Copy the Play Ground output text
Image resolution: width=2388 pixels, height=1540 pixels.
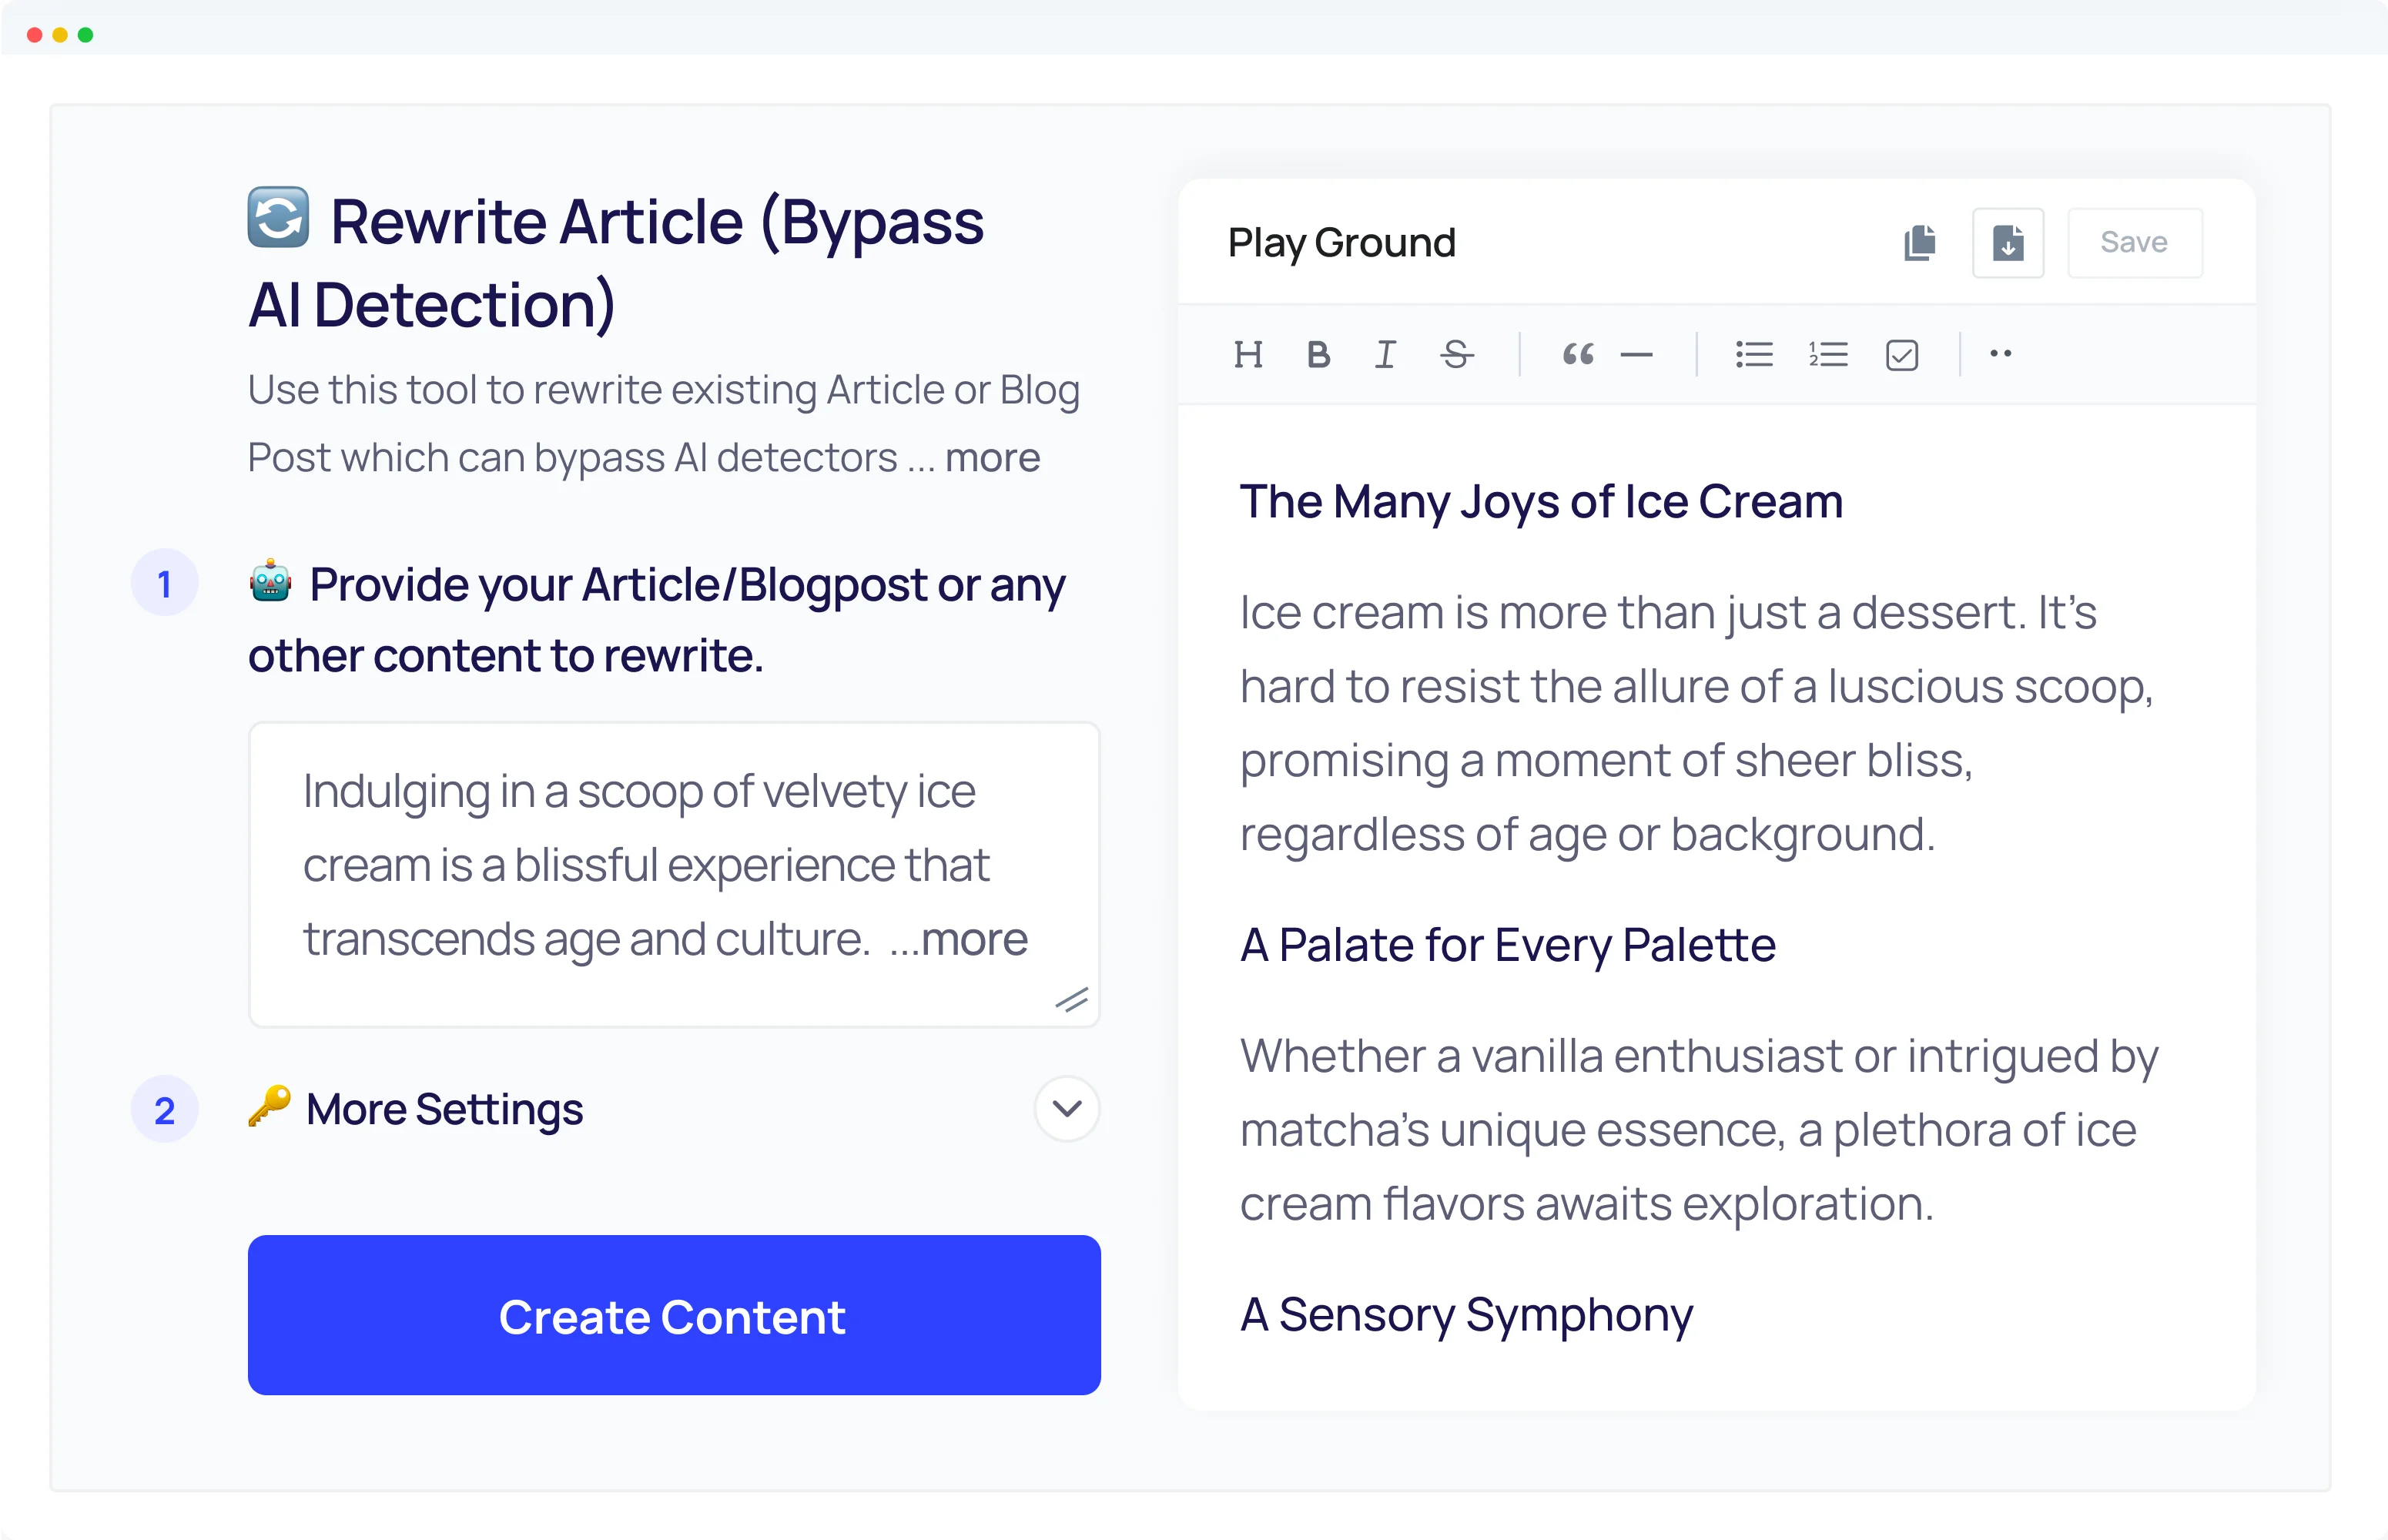point(1919,242)
